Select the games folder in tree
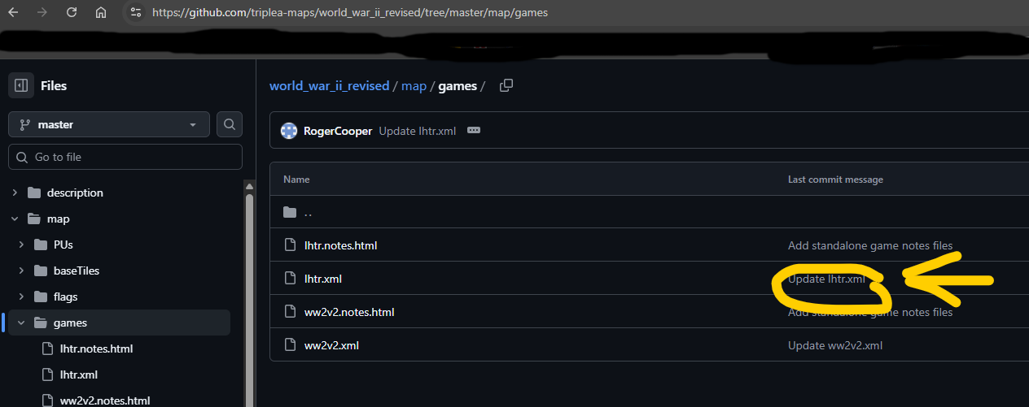Viewport: 1029px width, 407px height. [x=70, y=323]
